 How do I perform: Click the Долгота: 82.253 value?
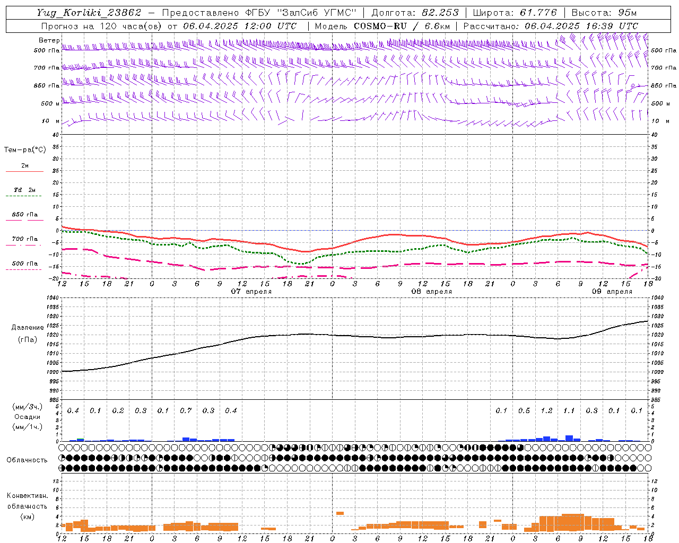(415, 13)
